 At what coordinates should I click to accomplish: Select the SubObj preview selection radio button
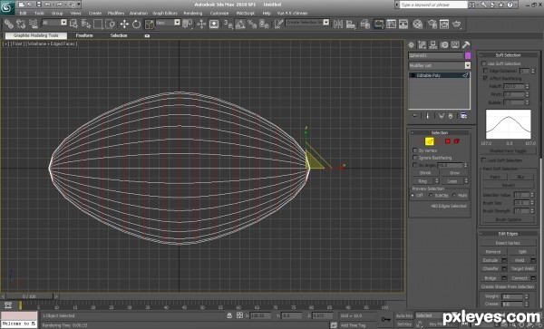(x=431, y=196)
